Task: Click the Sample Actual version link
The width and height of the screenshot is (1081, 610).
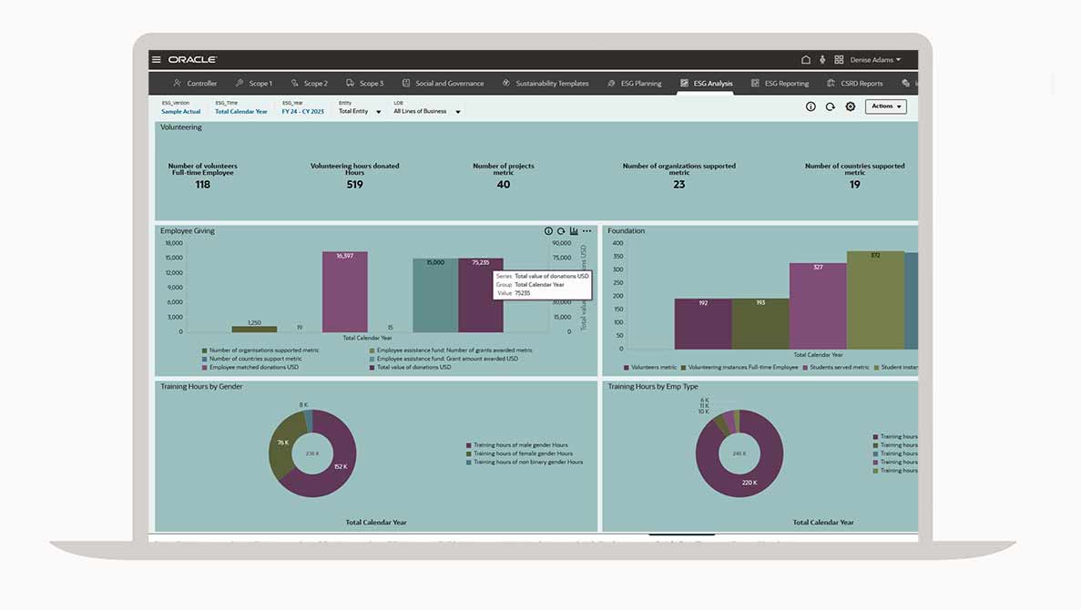Action: (180, 111)
